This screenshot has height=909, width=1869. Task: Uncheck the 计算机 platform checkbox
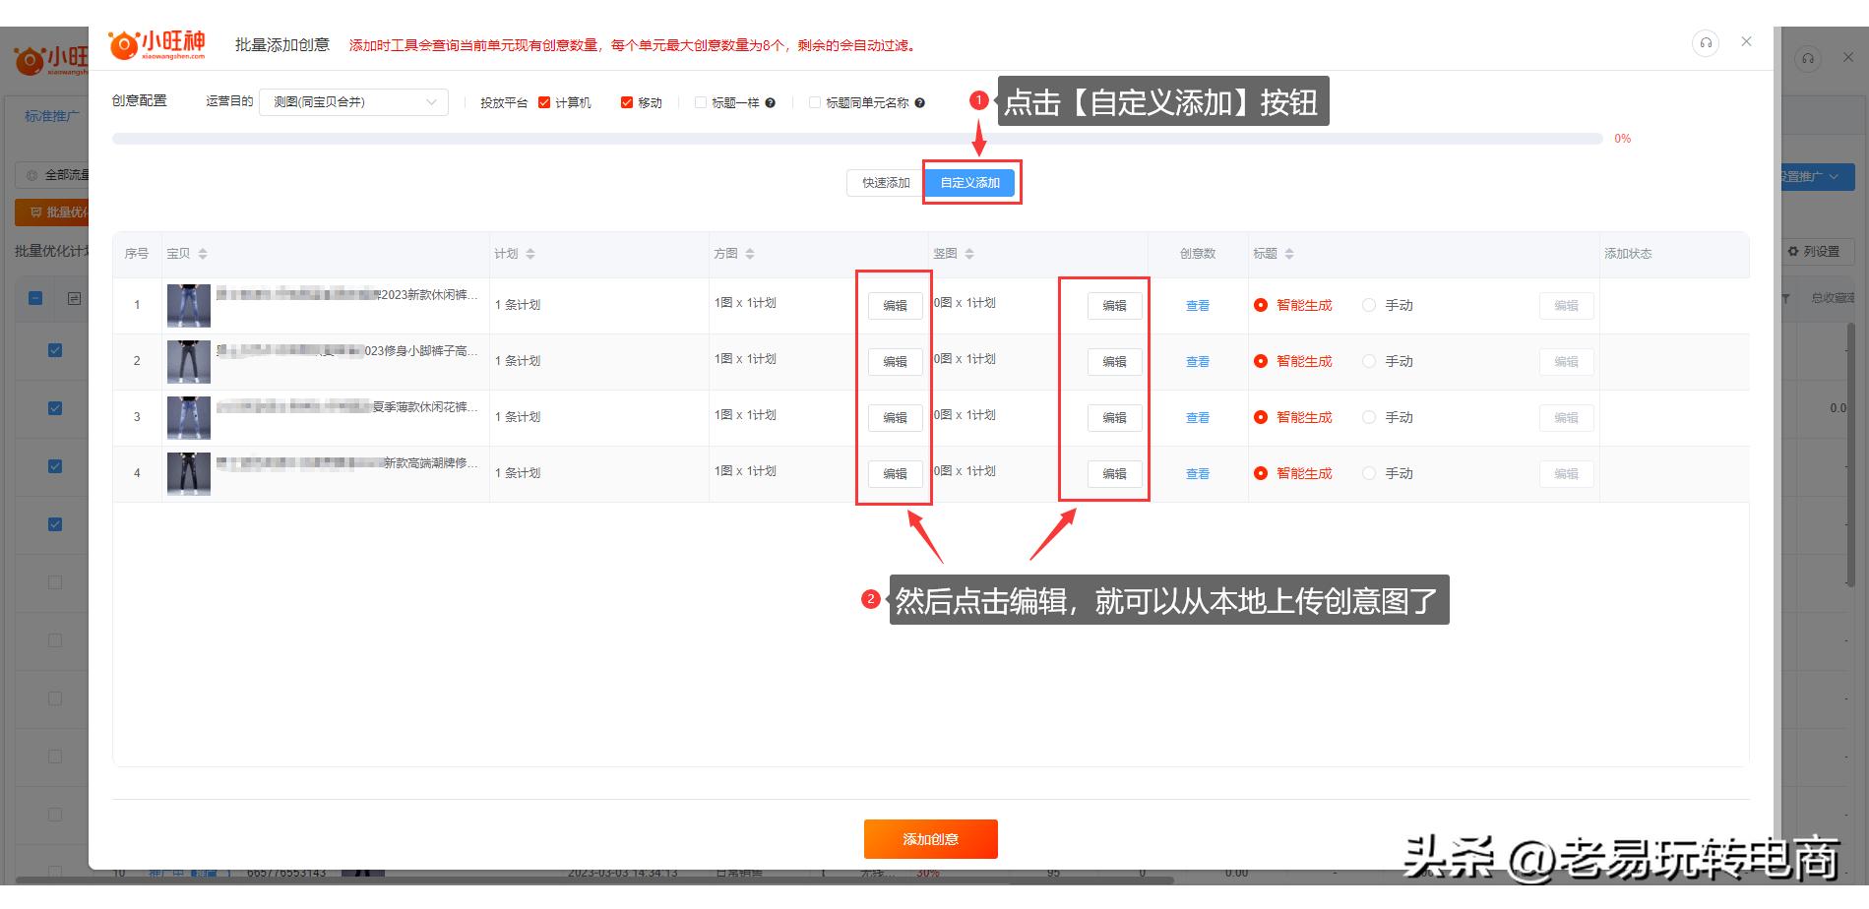[545, 102]
